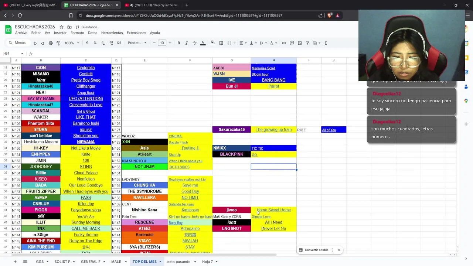Insert a link with the toolbar icon
473x266 pixels.
point(284,43)
